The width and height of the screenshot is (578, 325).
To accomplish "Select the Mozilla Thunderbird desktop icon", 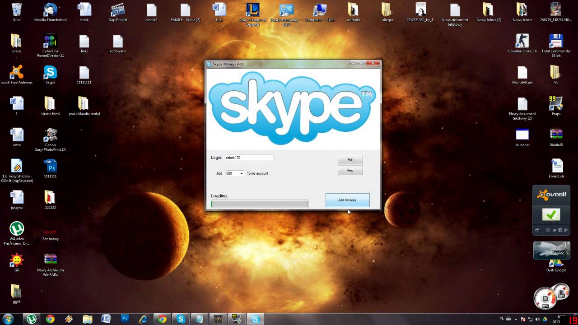I will pyautogui.click(x=50, y=12).
